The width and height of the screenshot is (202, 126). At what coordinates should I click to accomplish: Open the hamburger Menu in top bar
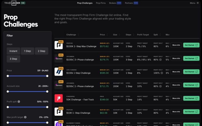pyautogui.click(x=194, y=3)
